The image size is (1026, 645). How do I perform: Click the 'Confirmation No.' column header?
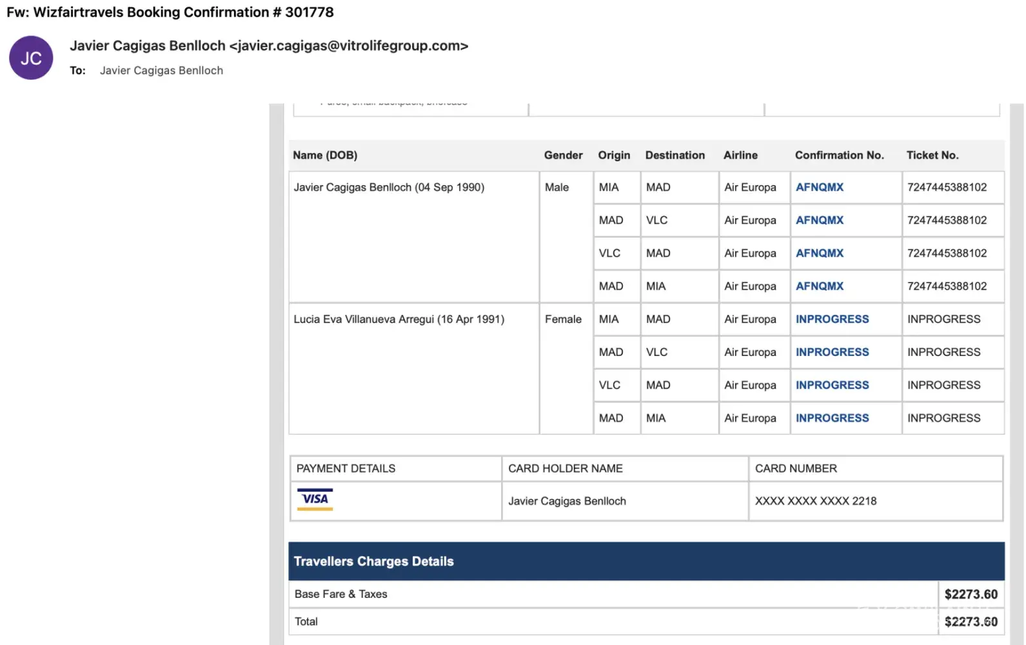(x=840, y=155)
